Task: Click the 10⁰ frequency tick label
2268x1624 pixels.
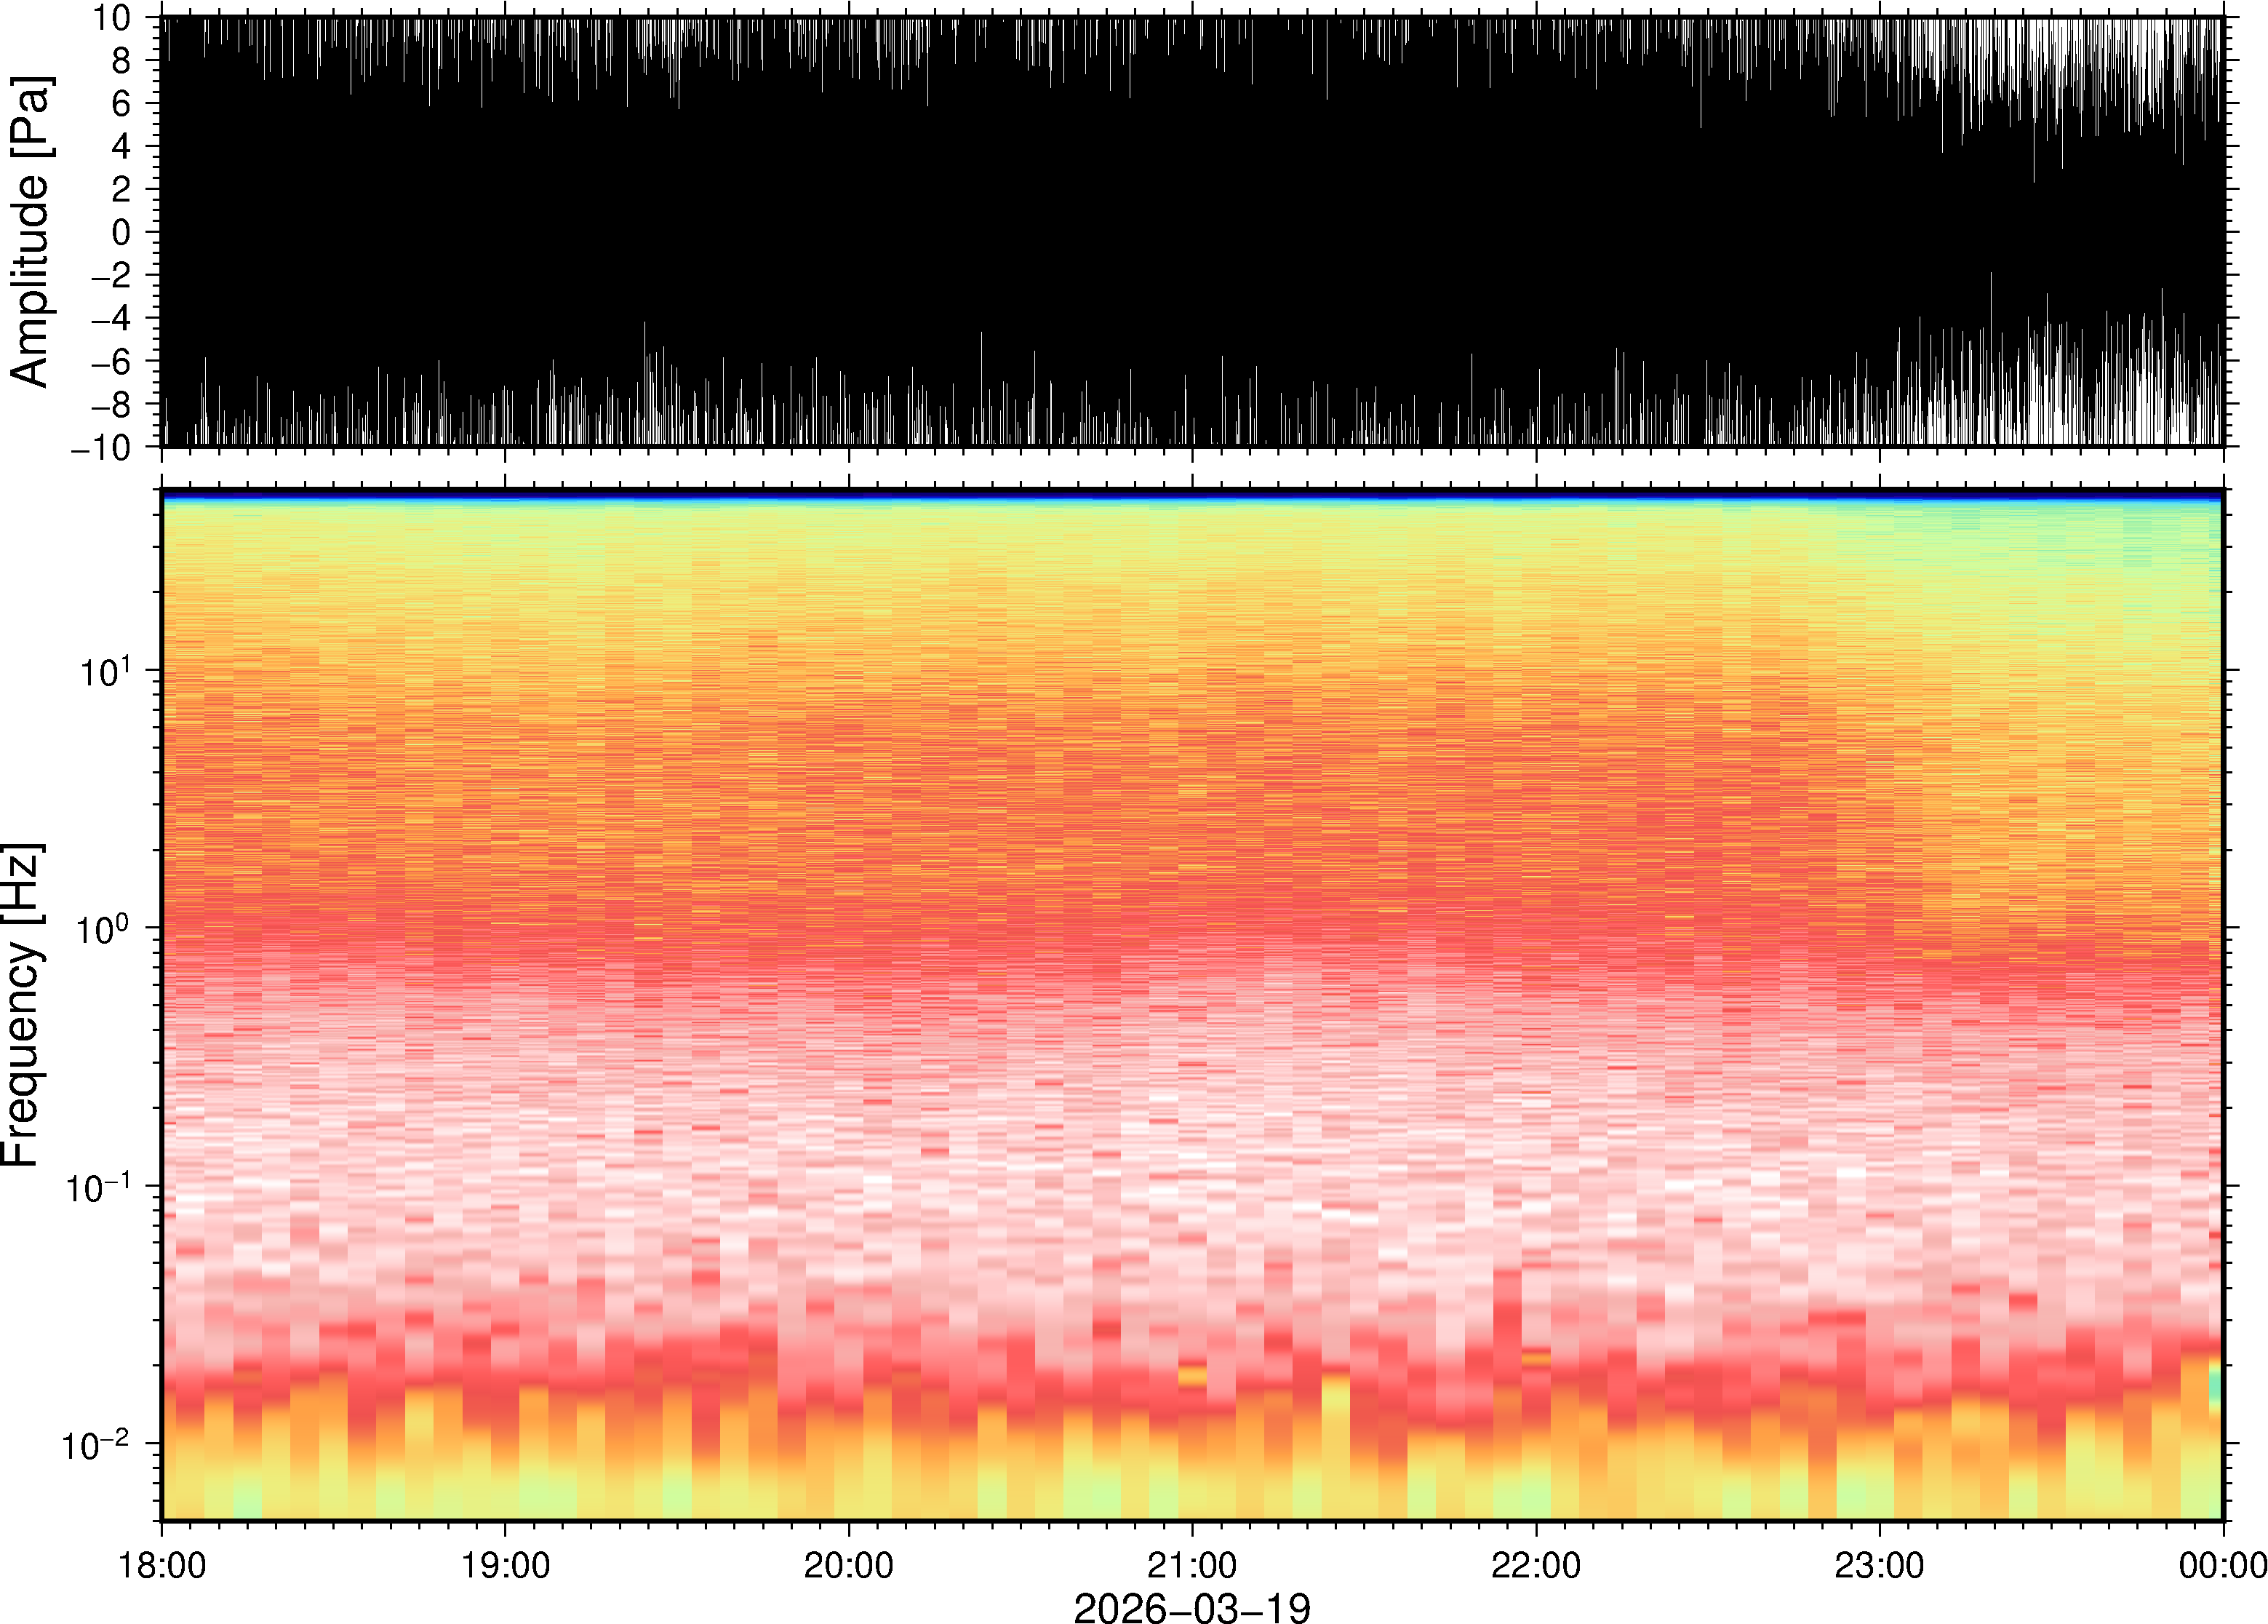Action: point(104,929)
